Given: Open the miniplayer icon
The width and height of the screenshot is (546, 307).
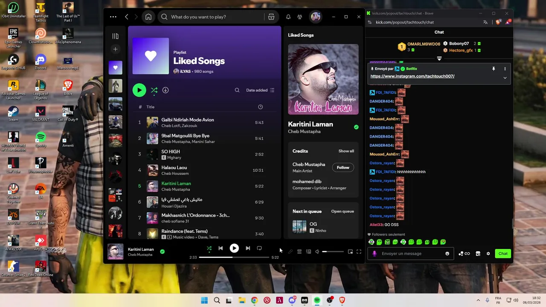Looking at the screenshot, I should pos(350,252).
